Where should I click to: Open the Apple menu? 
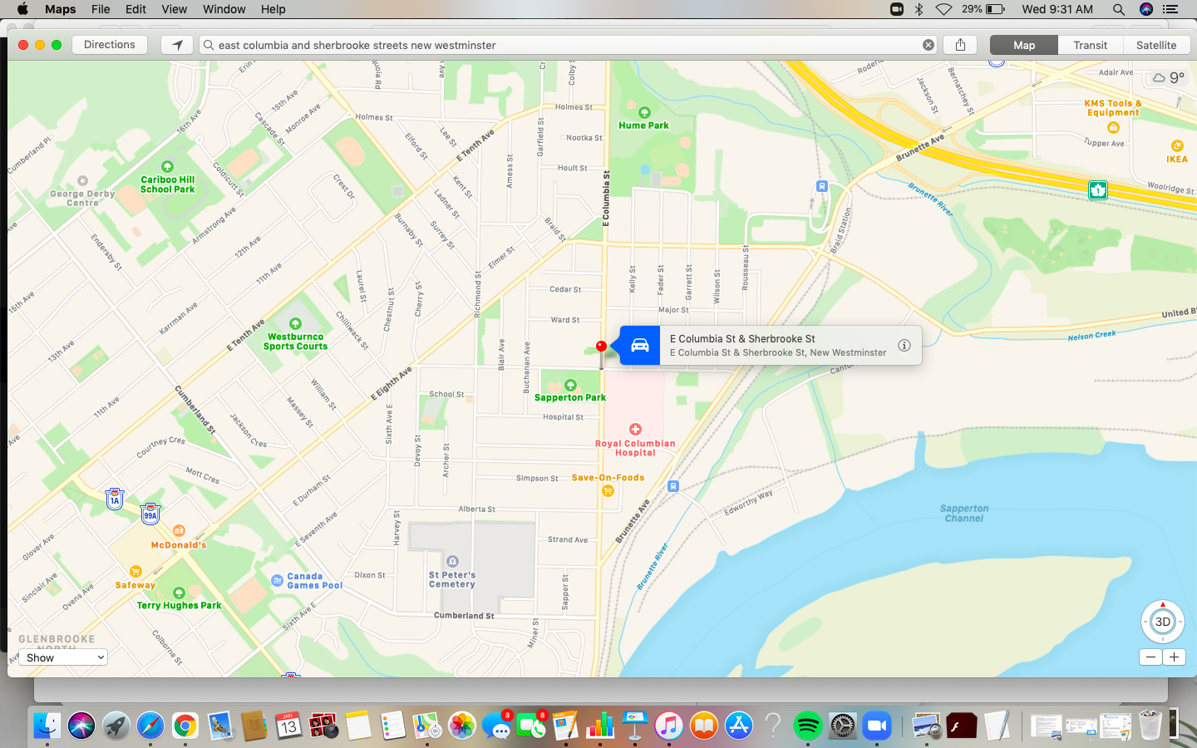click(22, 9)
